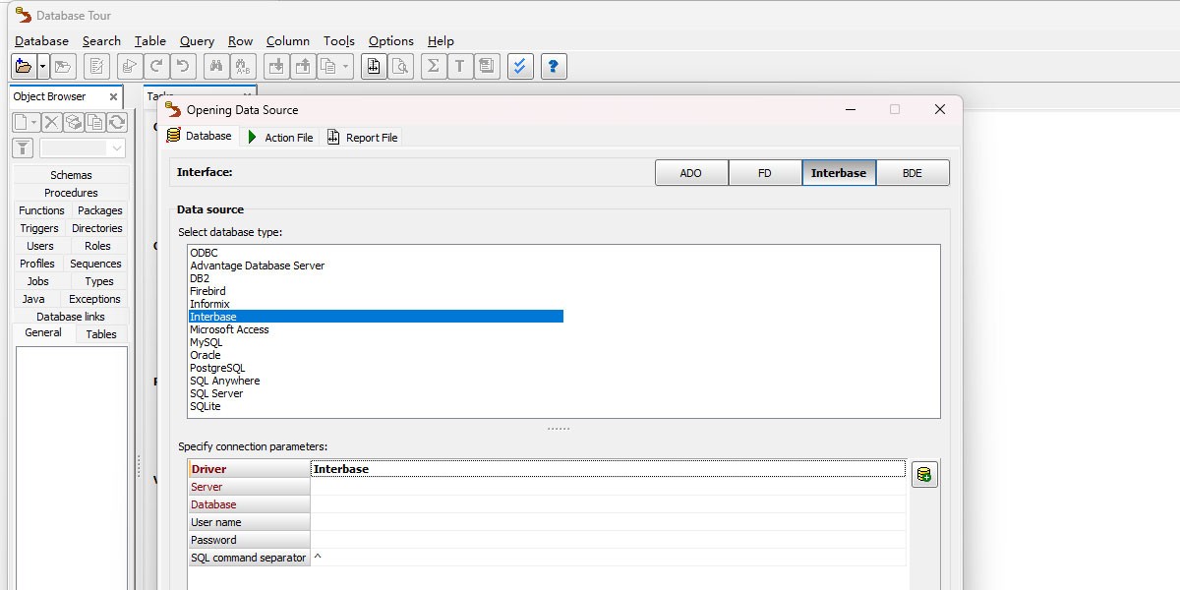Select the Triggers tab in Object Browser
The width and height of the screenshot is (1180, 590).
tap(39, 228)
